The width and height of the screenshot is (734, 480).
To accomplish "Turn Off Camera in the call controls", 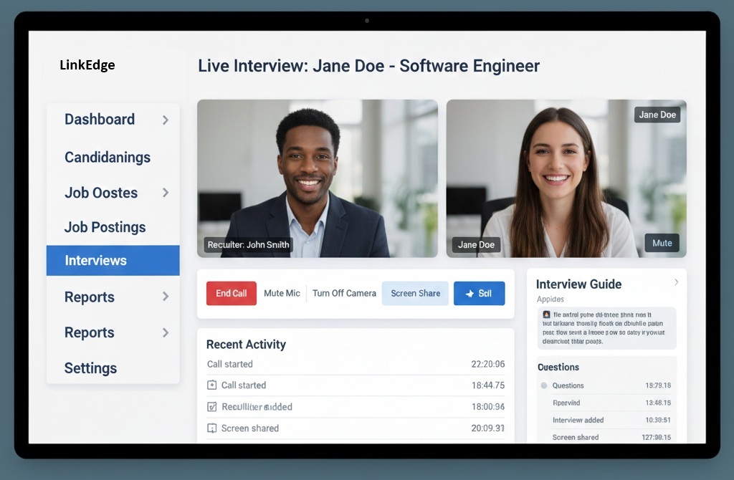I will 344,294.
